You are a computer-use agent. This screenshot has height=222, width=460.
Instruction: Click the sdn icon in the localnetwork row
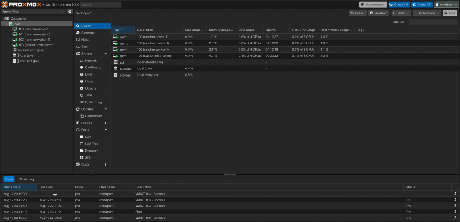coord(115,62)
